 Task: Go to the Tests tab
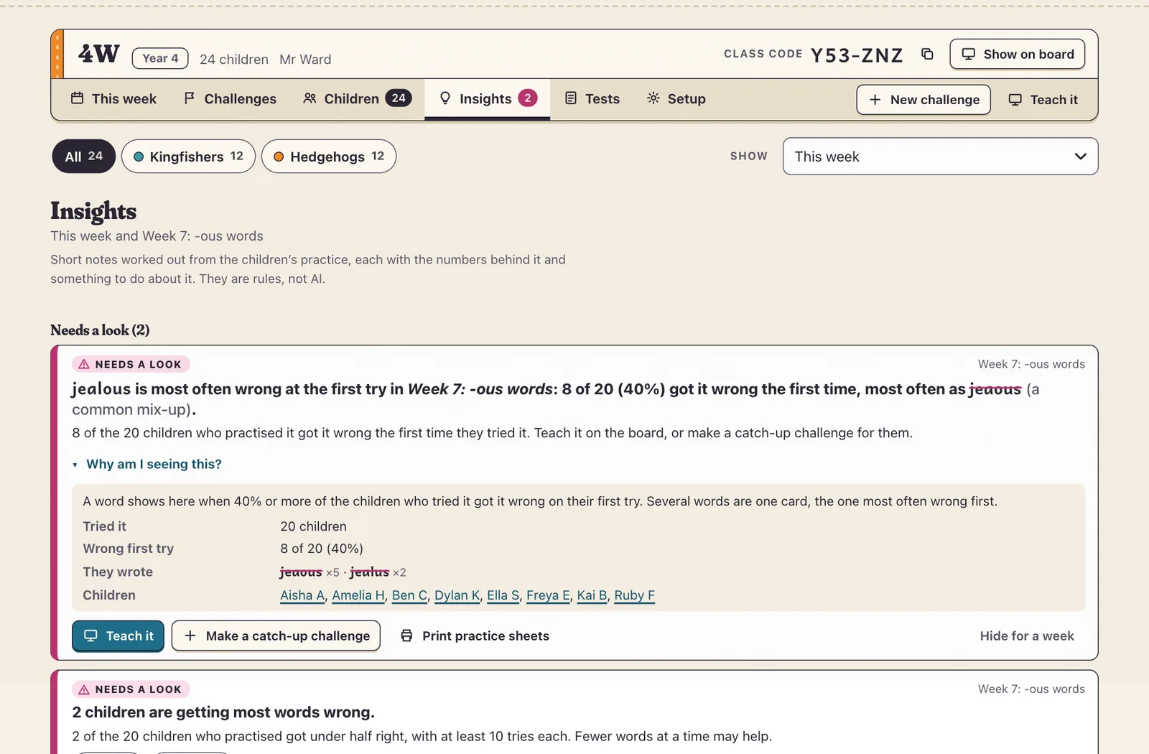point(592,98)
